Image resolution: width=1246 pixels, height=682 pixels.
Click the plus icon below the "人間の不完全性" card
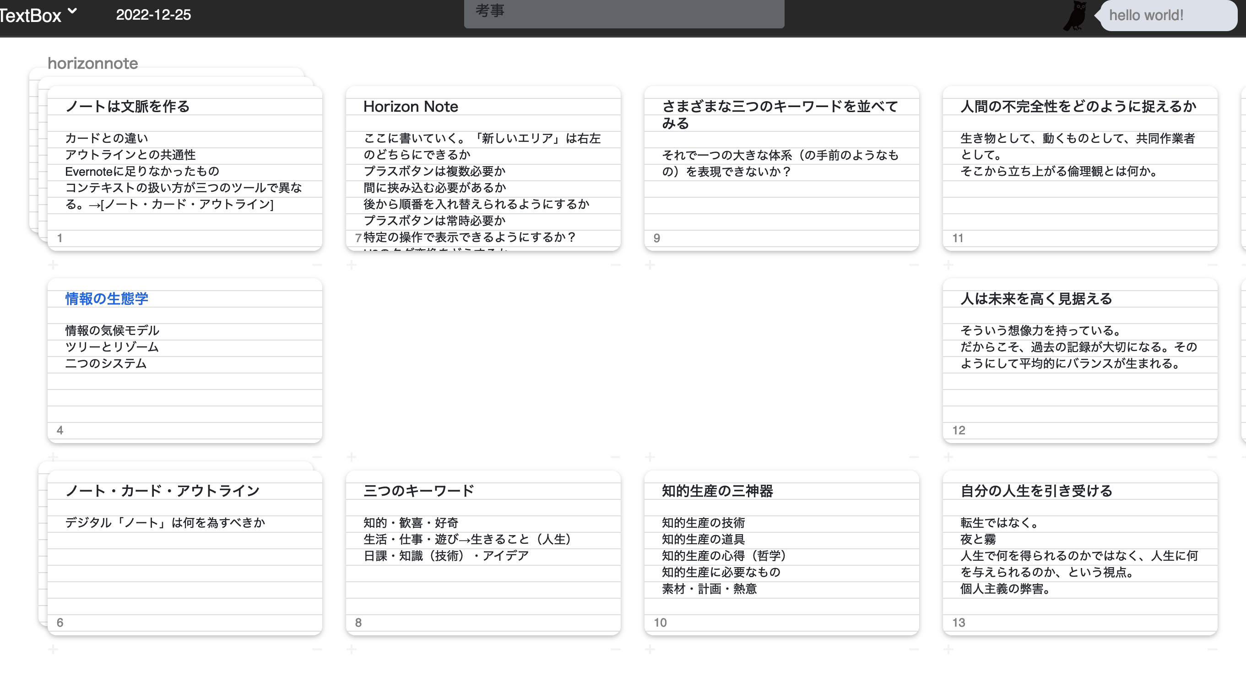coord(948,265)
